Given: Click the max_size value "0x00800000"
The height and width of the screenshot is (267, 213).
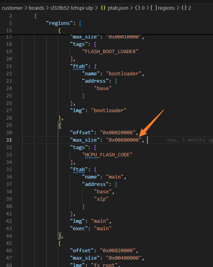Looking at the screenshot, I should coord(124,140).
